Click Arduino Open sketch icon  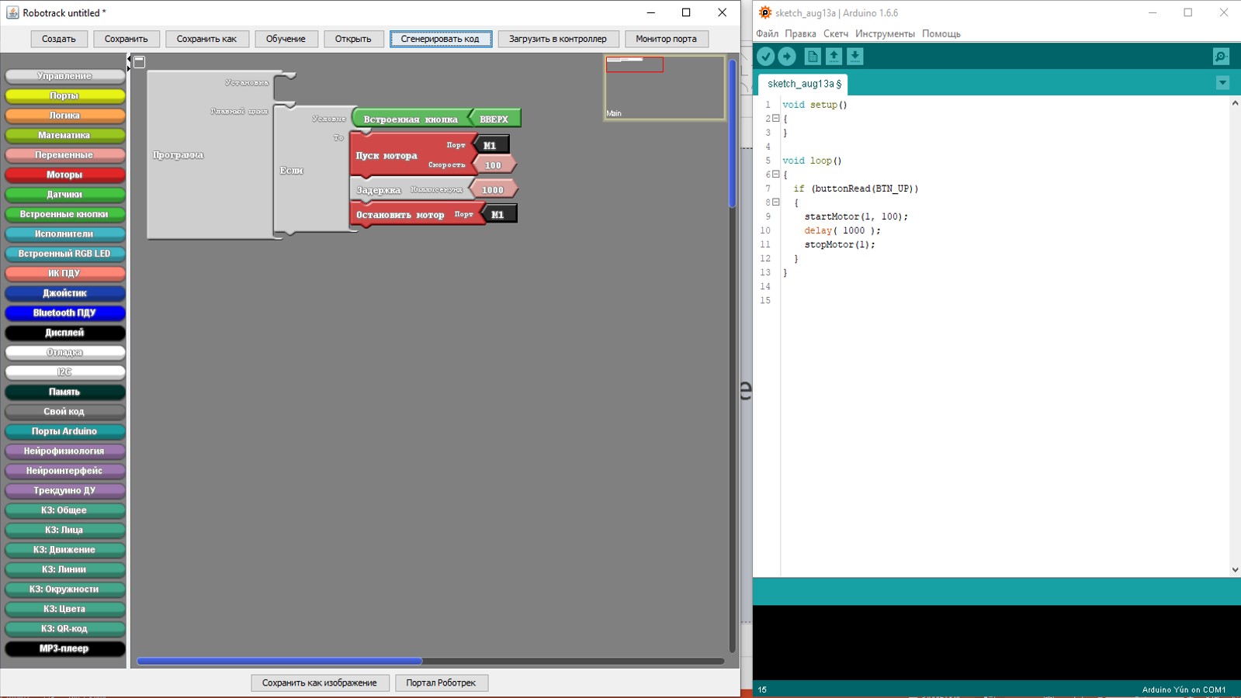(834, 57)
